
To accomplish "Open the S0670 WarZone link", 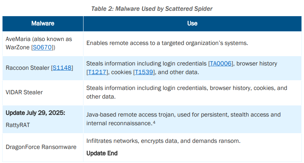I will point(42,47).
